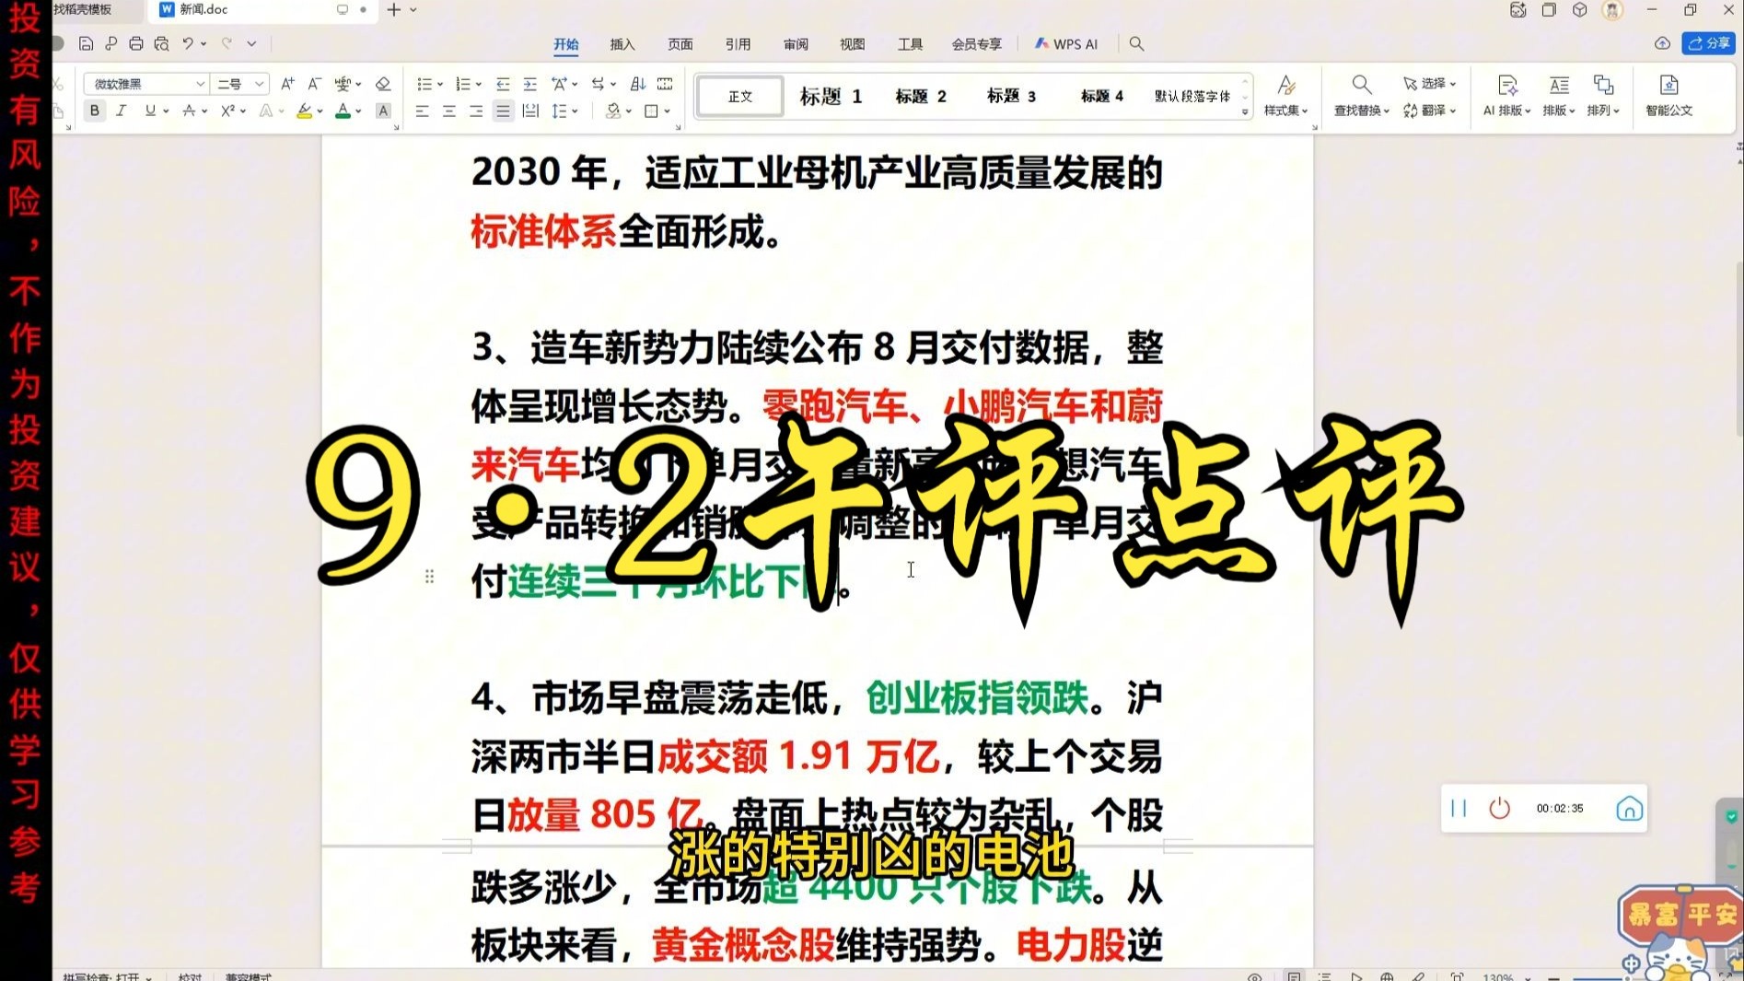Open WPS AI
The image size is (1744, 981).
(x=1066, y=44)
